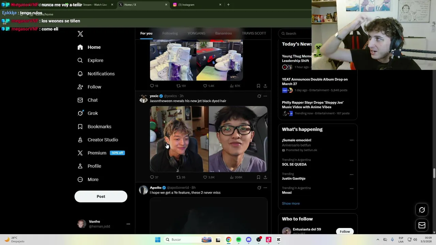The width and height of the screenshot is (436, 245).
Task: Open more options for SOL SE QUEDA trend
Action: [x=352, y=160]
